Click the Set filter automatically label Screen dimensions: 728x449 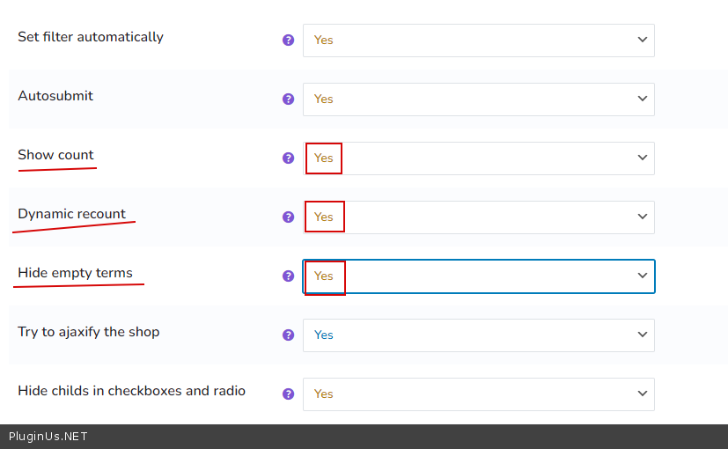click(x=91, y=37)
